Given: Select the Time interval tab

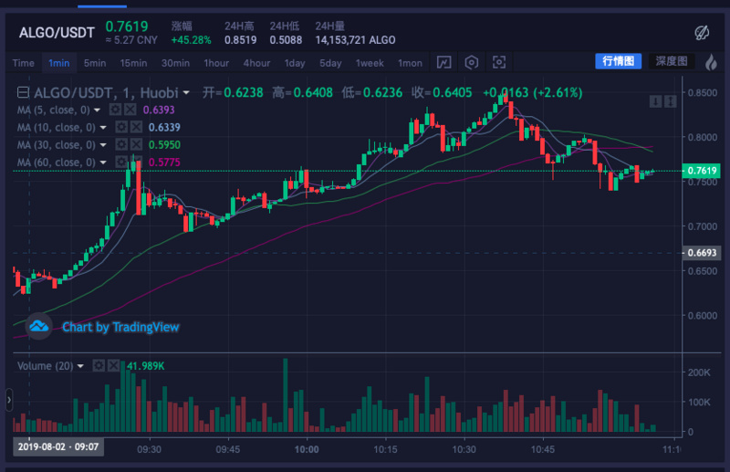Looking at the screenshot, I should point(24,63).
